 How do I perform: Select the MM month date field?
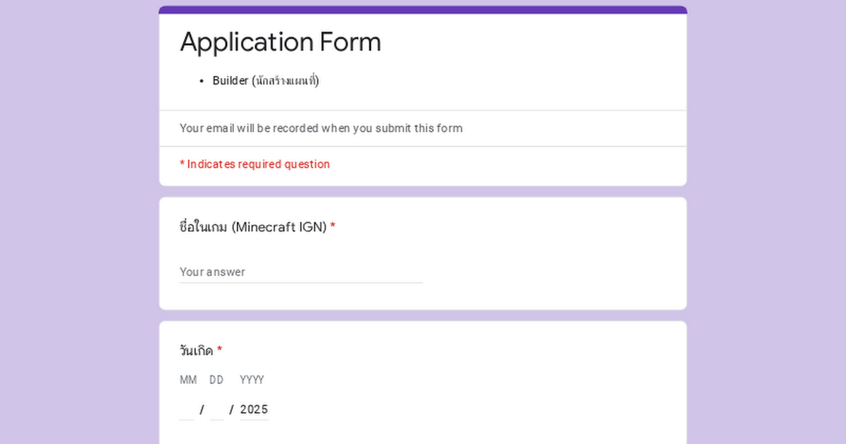point(186,409)
